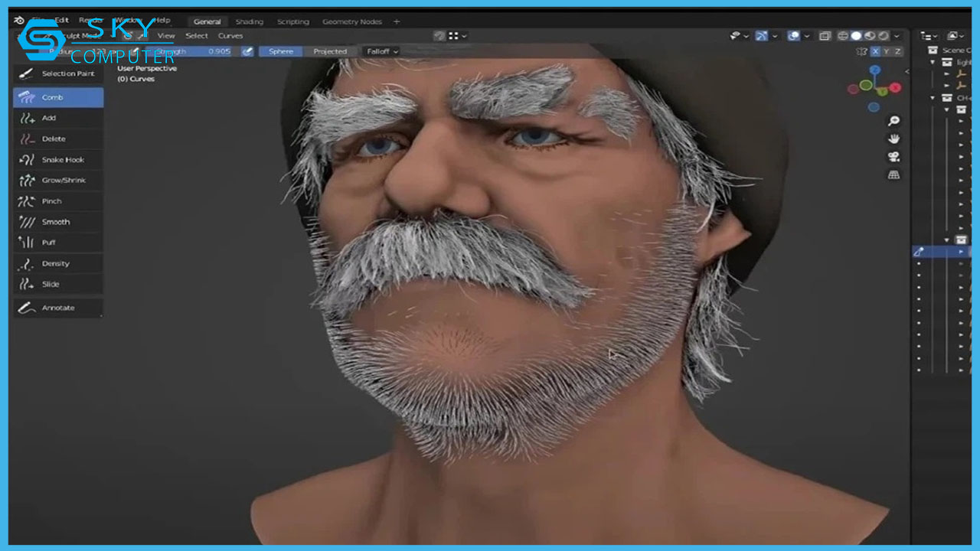Expand the viewport shading options arrow
The image size is (980, 551).
[897, 36]
